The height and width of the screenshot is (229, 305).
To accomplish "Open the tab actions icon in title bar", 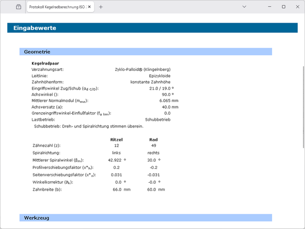I will point(18,7).
